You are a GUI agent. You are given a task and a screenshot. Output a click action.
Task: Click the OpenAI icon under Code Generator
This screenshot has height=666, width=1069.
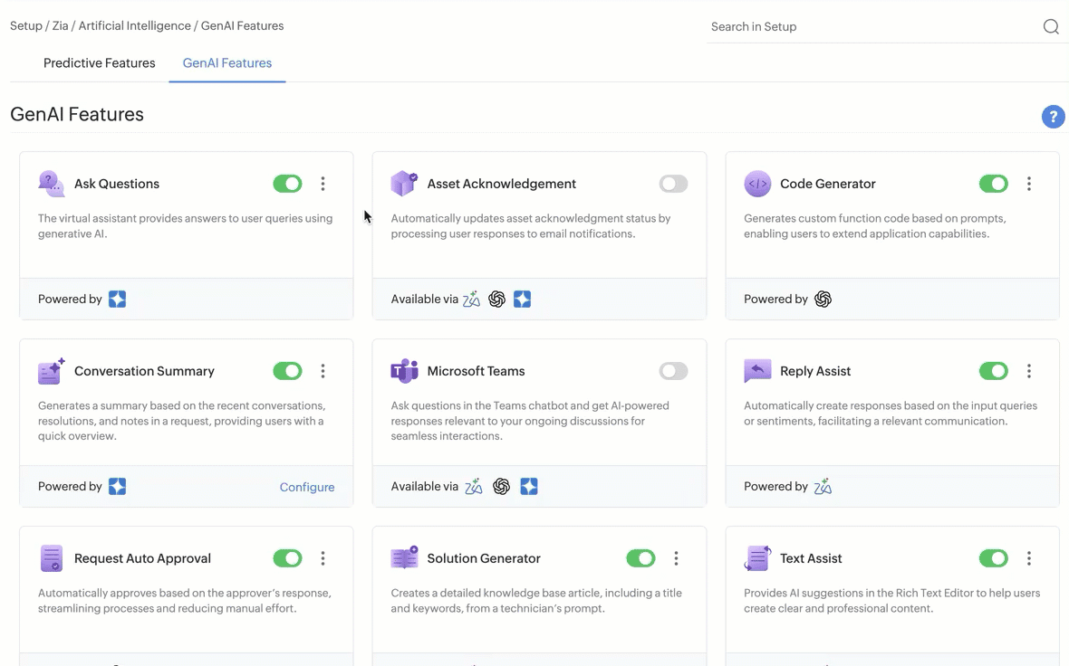pos(823,300)
